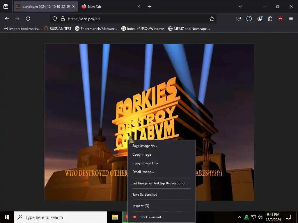Screen dimensions: 298x223
Task: Open the Endermanch/Malware... bookmark
Action: click(x=96, y=29)
